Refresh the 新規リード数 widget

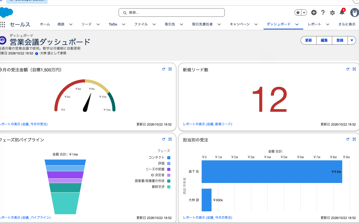348,69
